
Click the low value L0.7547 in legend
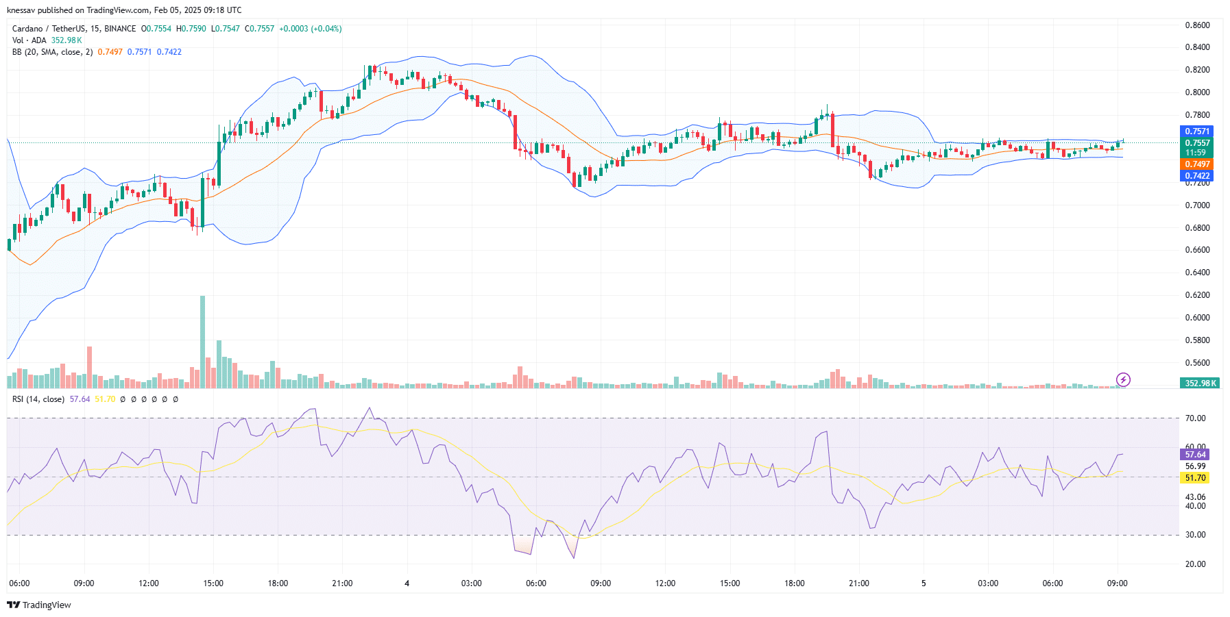[x=226, y=29]
